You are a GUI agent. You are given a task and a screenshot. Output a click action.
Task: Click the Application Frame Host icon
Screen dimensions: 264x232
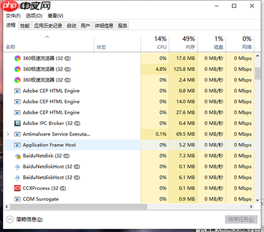click(17, 145)
